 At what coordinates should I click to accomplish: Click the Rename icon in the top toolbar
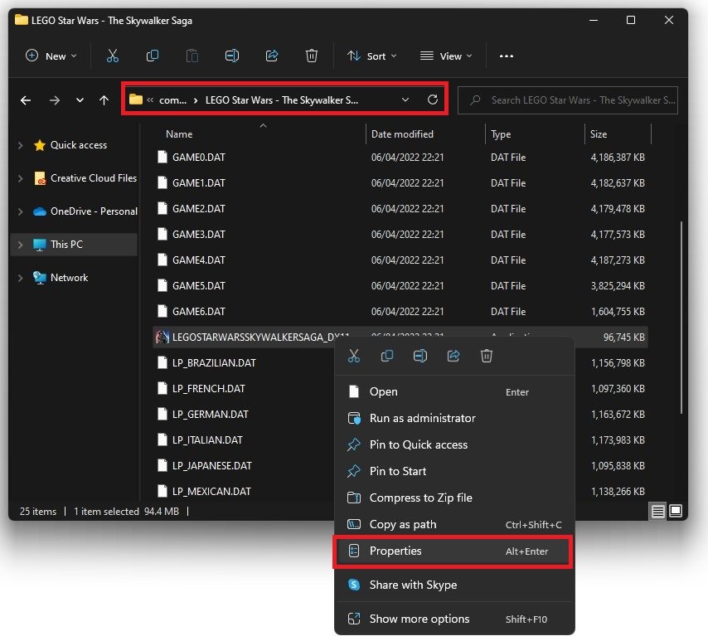(x=232, y=56)
